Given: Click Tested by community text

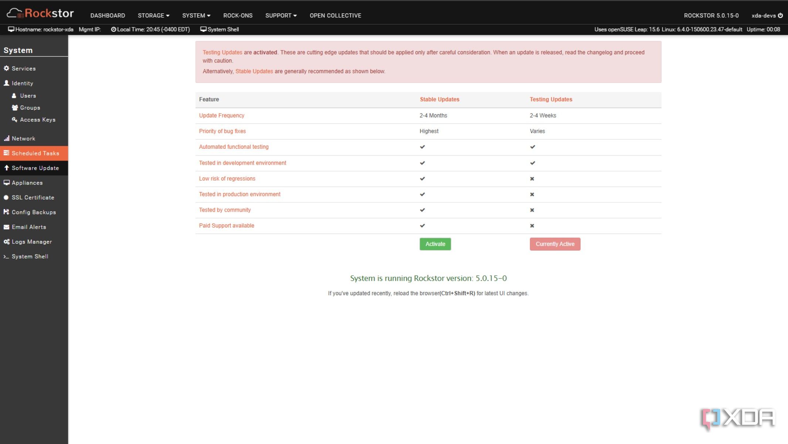Looking at the screenshot, I should point(225,210).
